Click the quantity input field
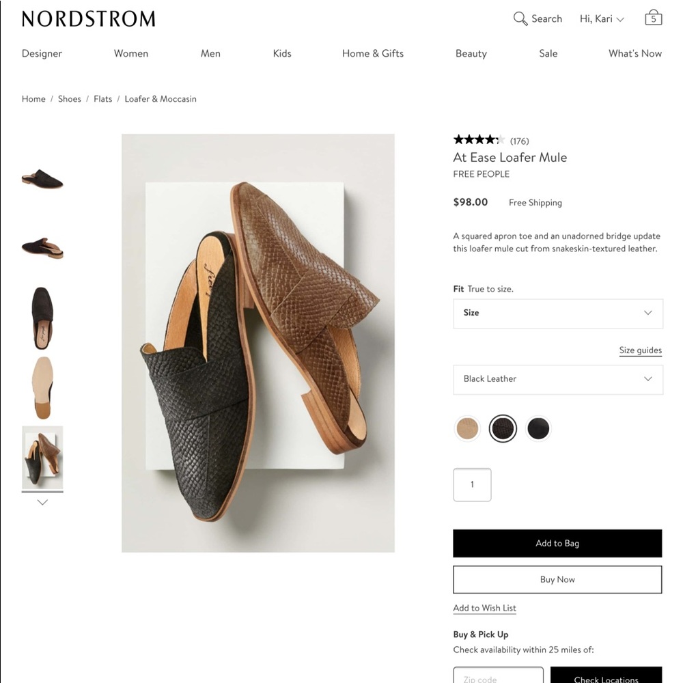Screen dimensions: 683x683 (x=472, y=485)
